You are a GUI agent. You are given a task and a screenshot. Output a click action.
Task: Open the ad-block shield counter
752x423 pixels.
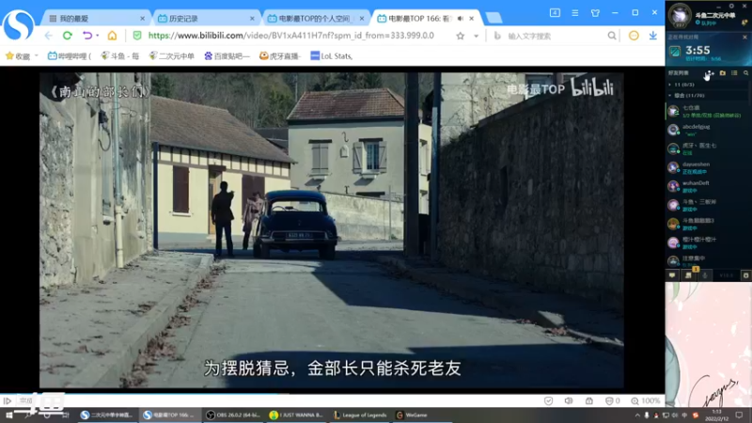613,401
